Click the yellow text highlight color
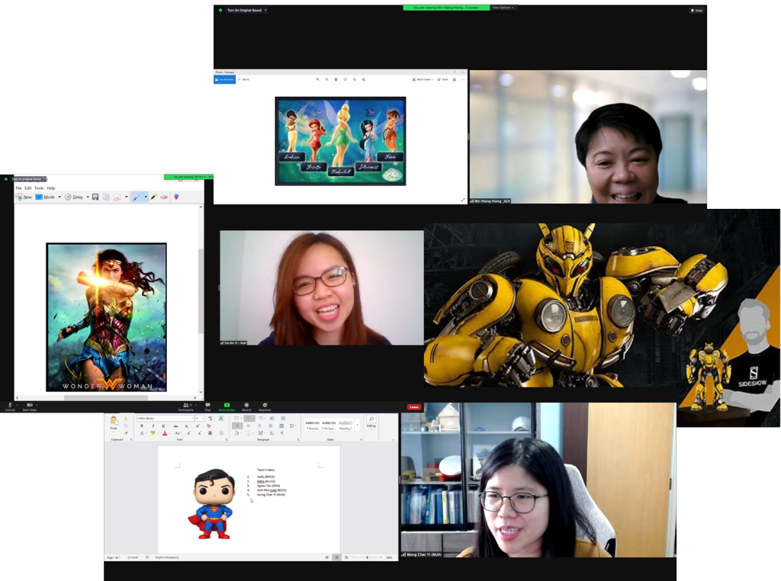781x581 pixels. pos(153,434)
